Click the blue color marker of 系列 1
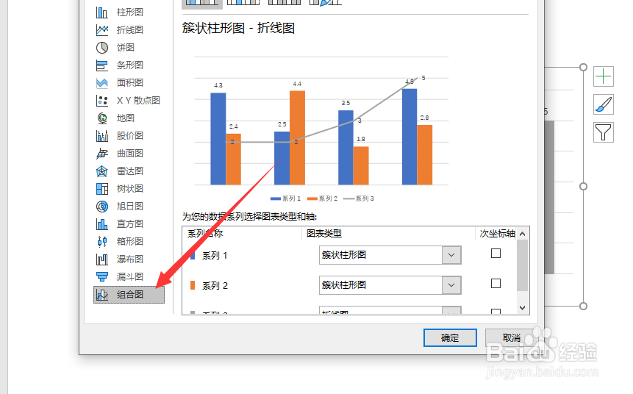Viewport: 633px width, 394px height. tap(193, 255)
